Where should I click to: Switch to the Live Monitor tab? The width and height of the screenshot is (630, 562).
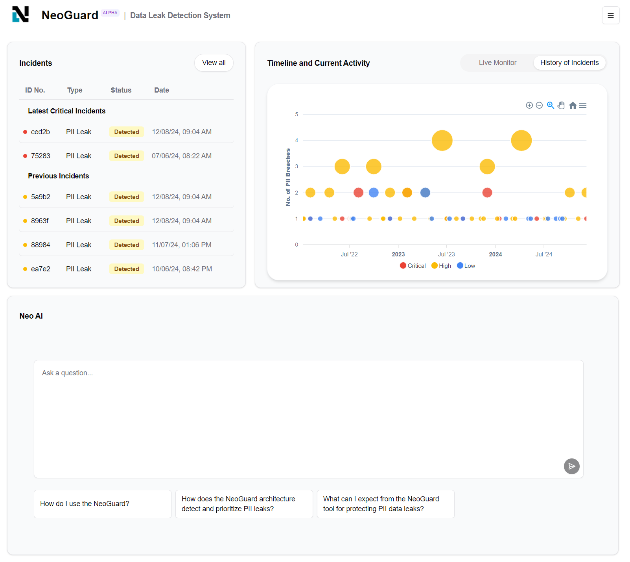pos(497,63)
